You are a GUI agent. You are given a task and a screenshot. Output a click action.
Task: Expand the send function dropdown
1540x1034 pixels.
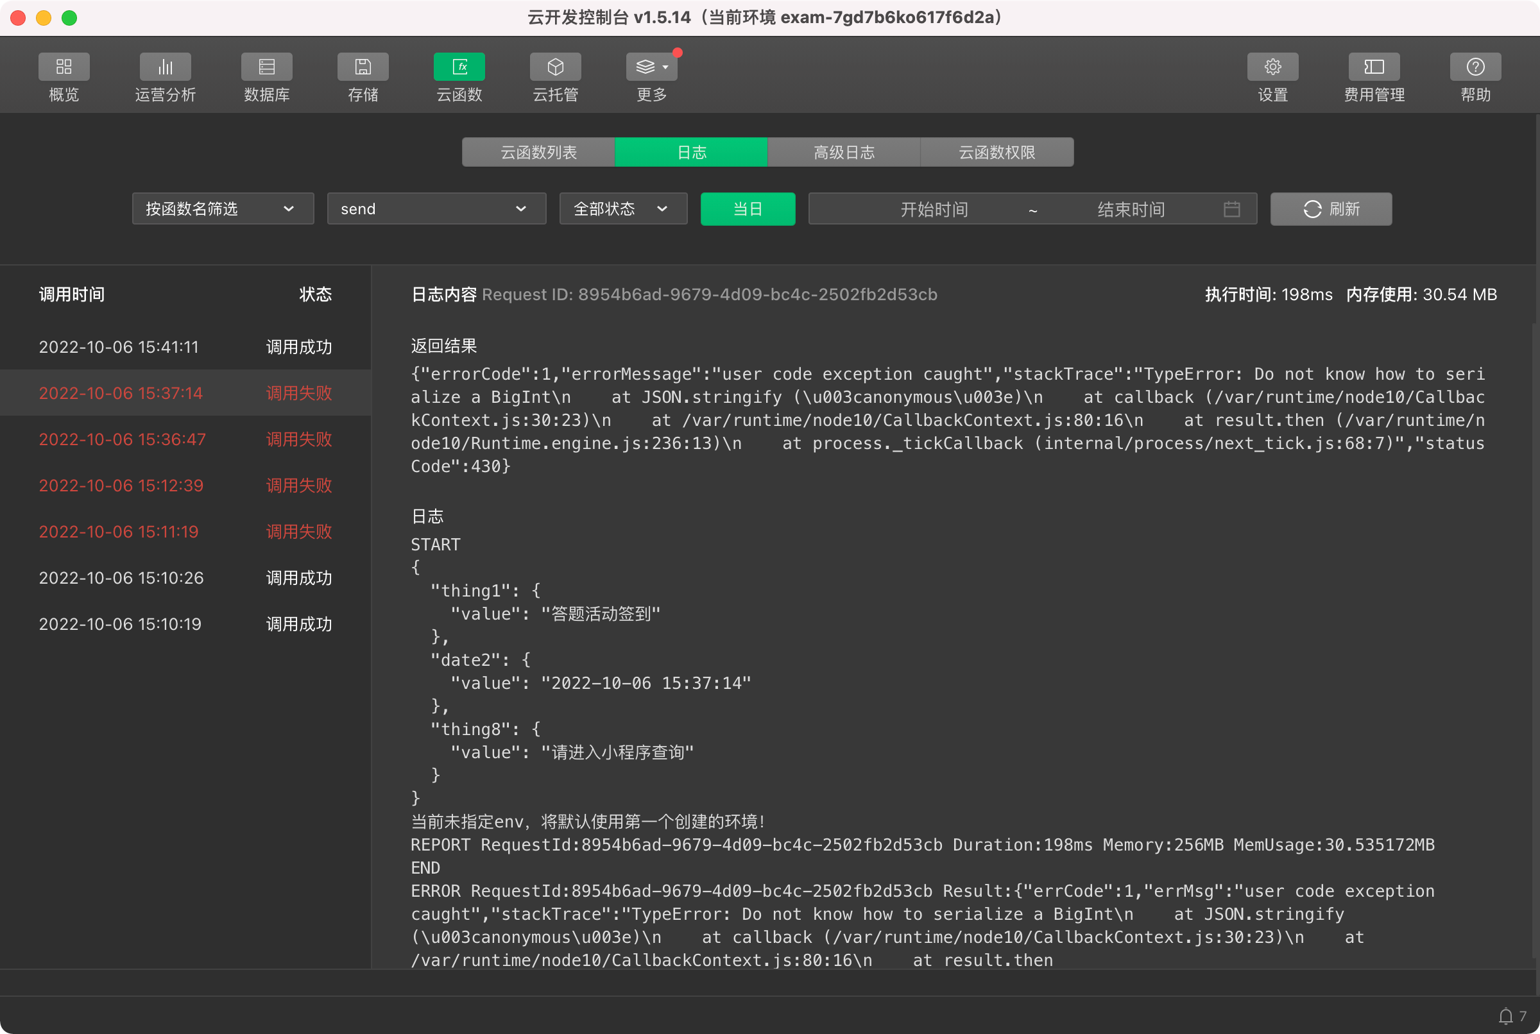(436, 209)
